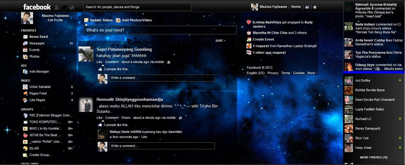Screen dimensions: 405x165
Task: Click the Events calendar icon
Action: click(25, 50)
